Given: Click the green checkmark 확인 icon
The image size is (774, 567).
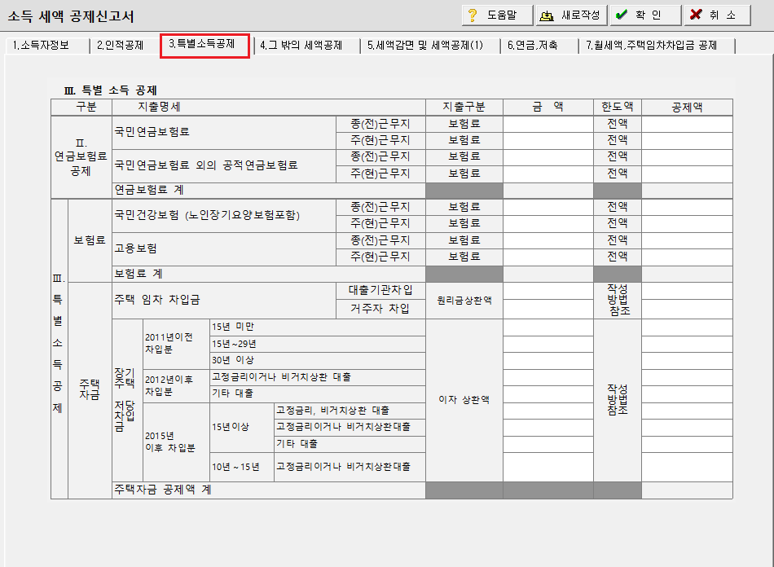Looking at the screenshot, I should 622,15.
